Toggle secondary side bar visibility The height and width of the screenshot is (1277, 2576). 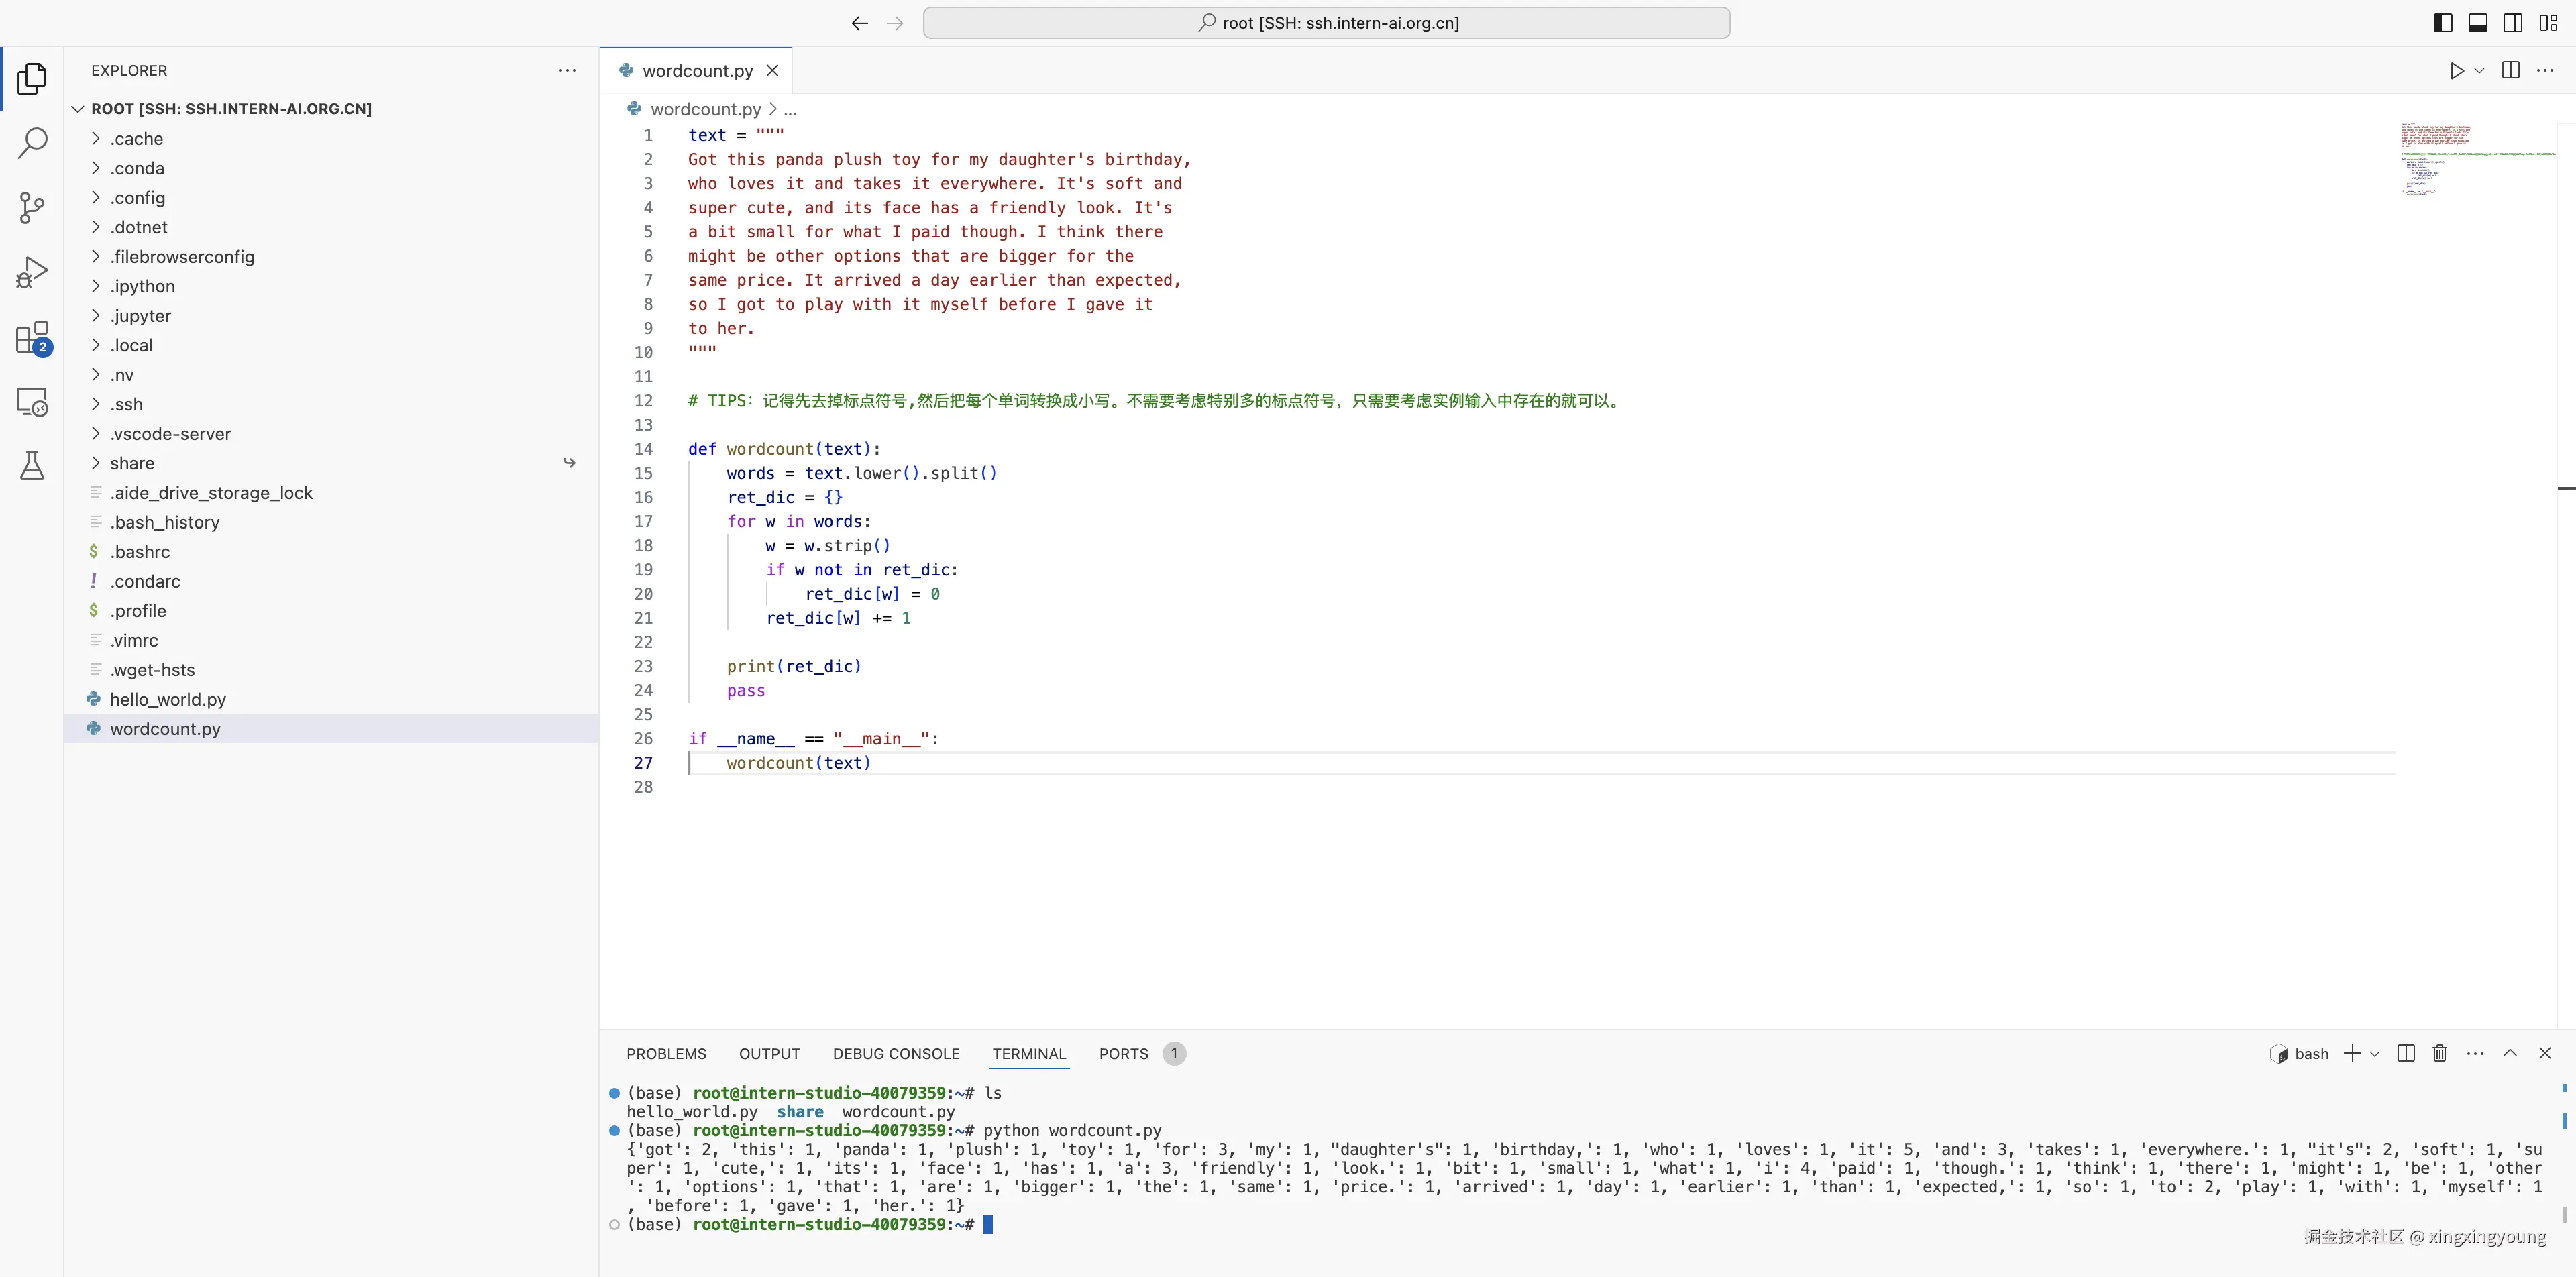coord(2512,23)
